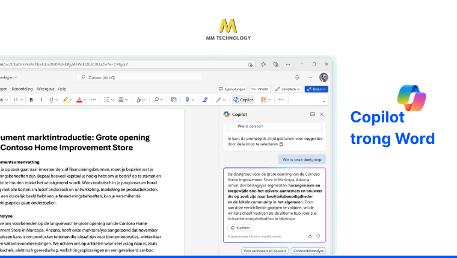Click the Inhalen catch-up button
This screenshot has height=258, width=457.
260,89
